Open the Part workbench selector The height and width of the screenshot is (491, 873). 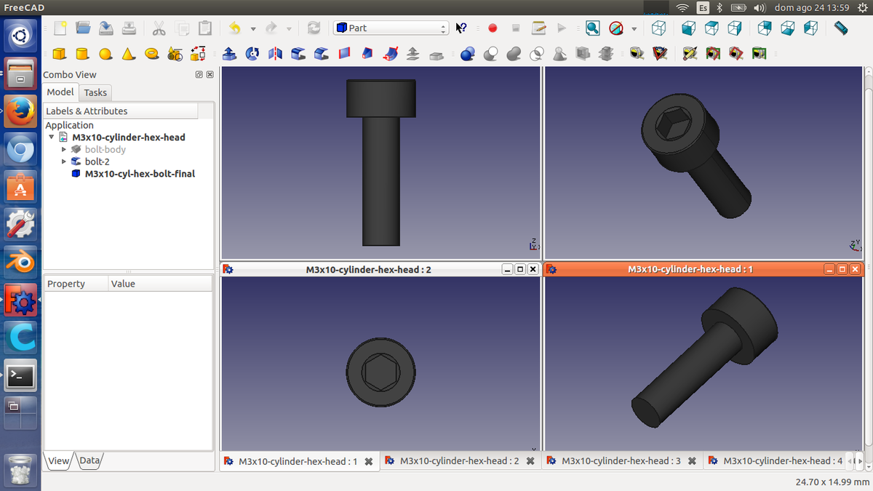point(391,28)
